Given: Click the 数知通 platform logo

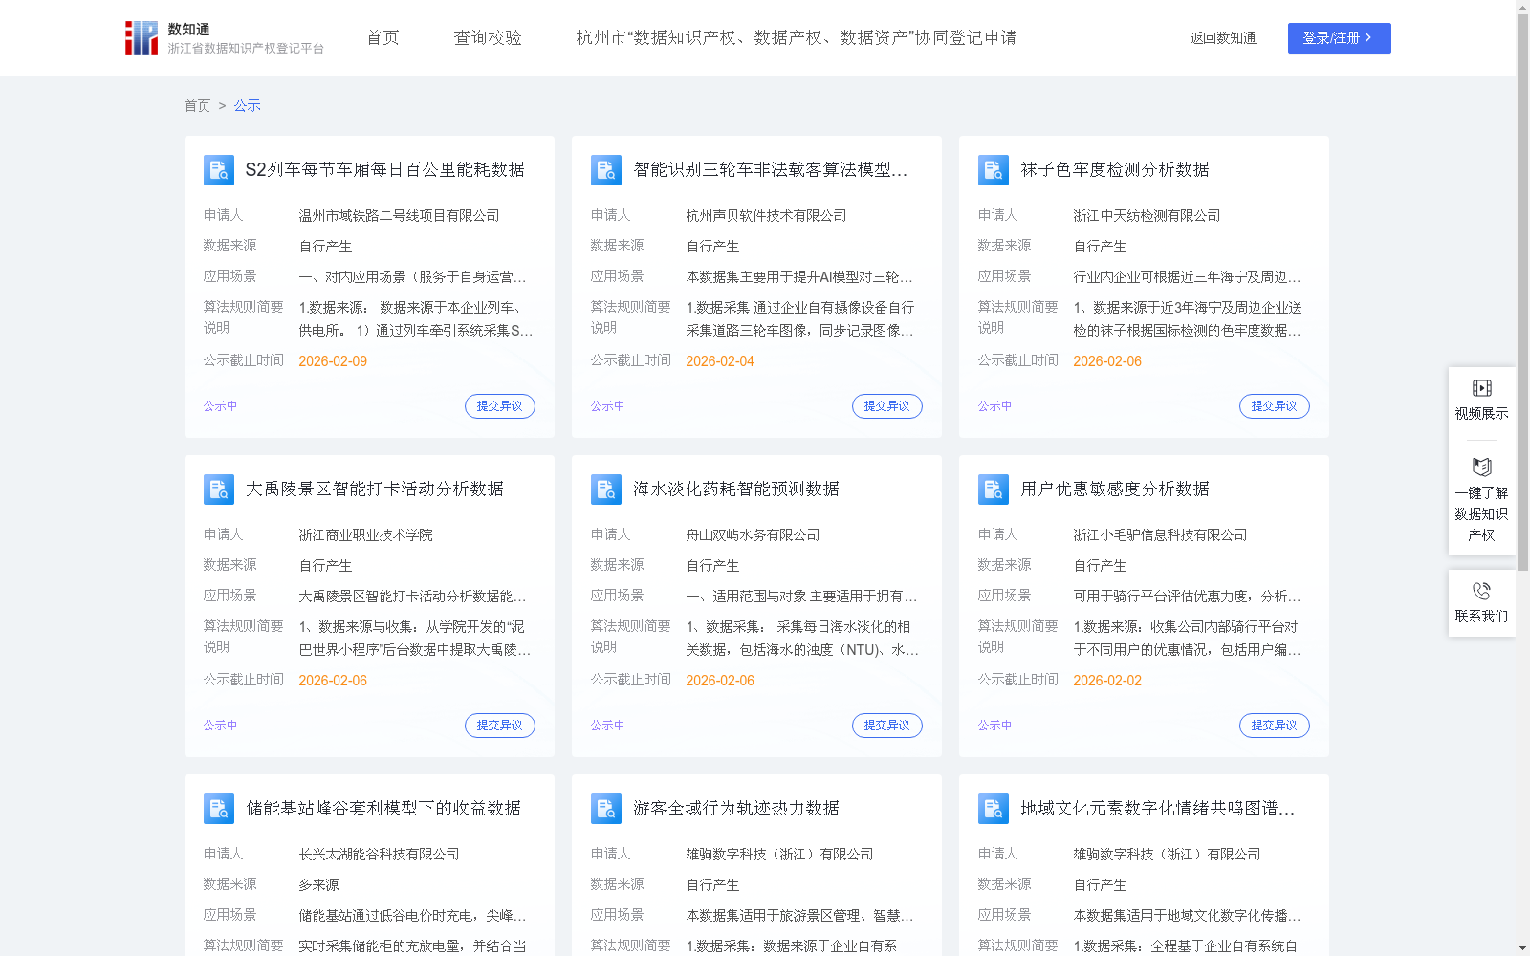Looking at the screenshot, I should (x=225, y=38).
